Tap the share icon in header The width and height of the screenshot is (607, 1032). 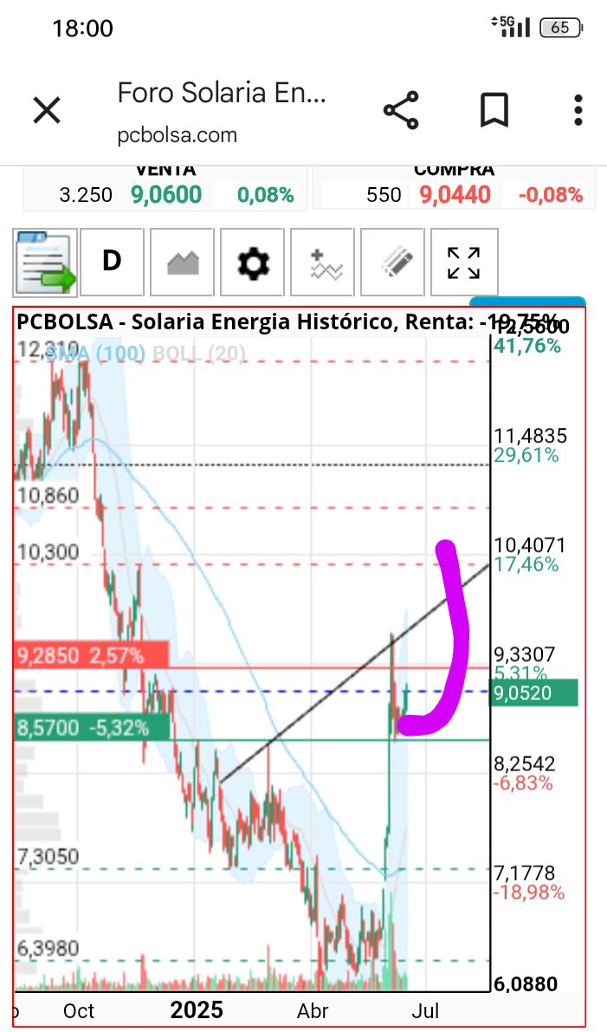[x=401, y=110]
